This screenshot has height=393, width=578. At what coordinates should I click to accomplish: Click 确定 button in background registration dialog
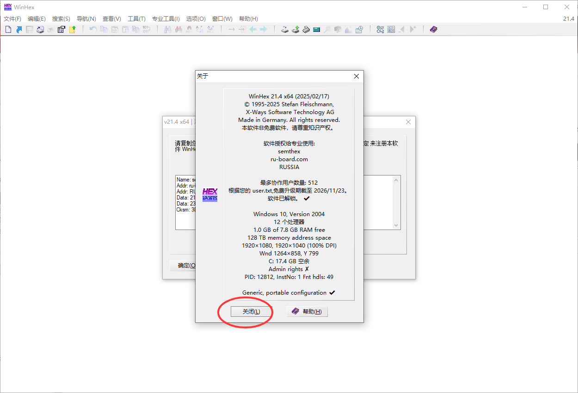tap(183, 266)
